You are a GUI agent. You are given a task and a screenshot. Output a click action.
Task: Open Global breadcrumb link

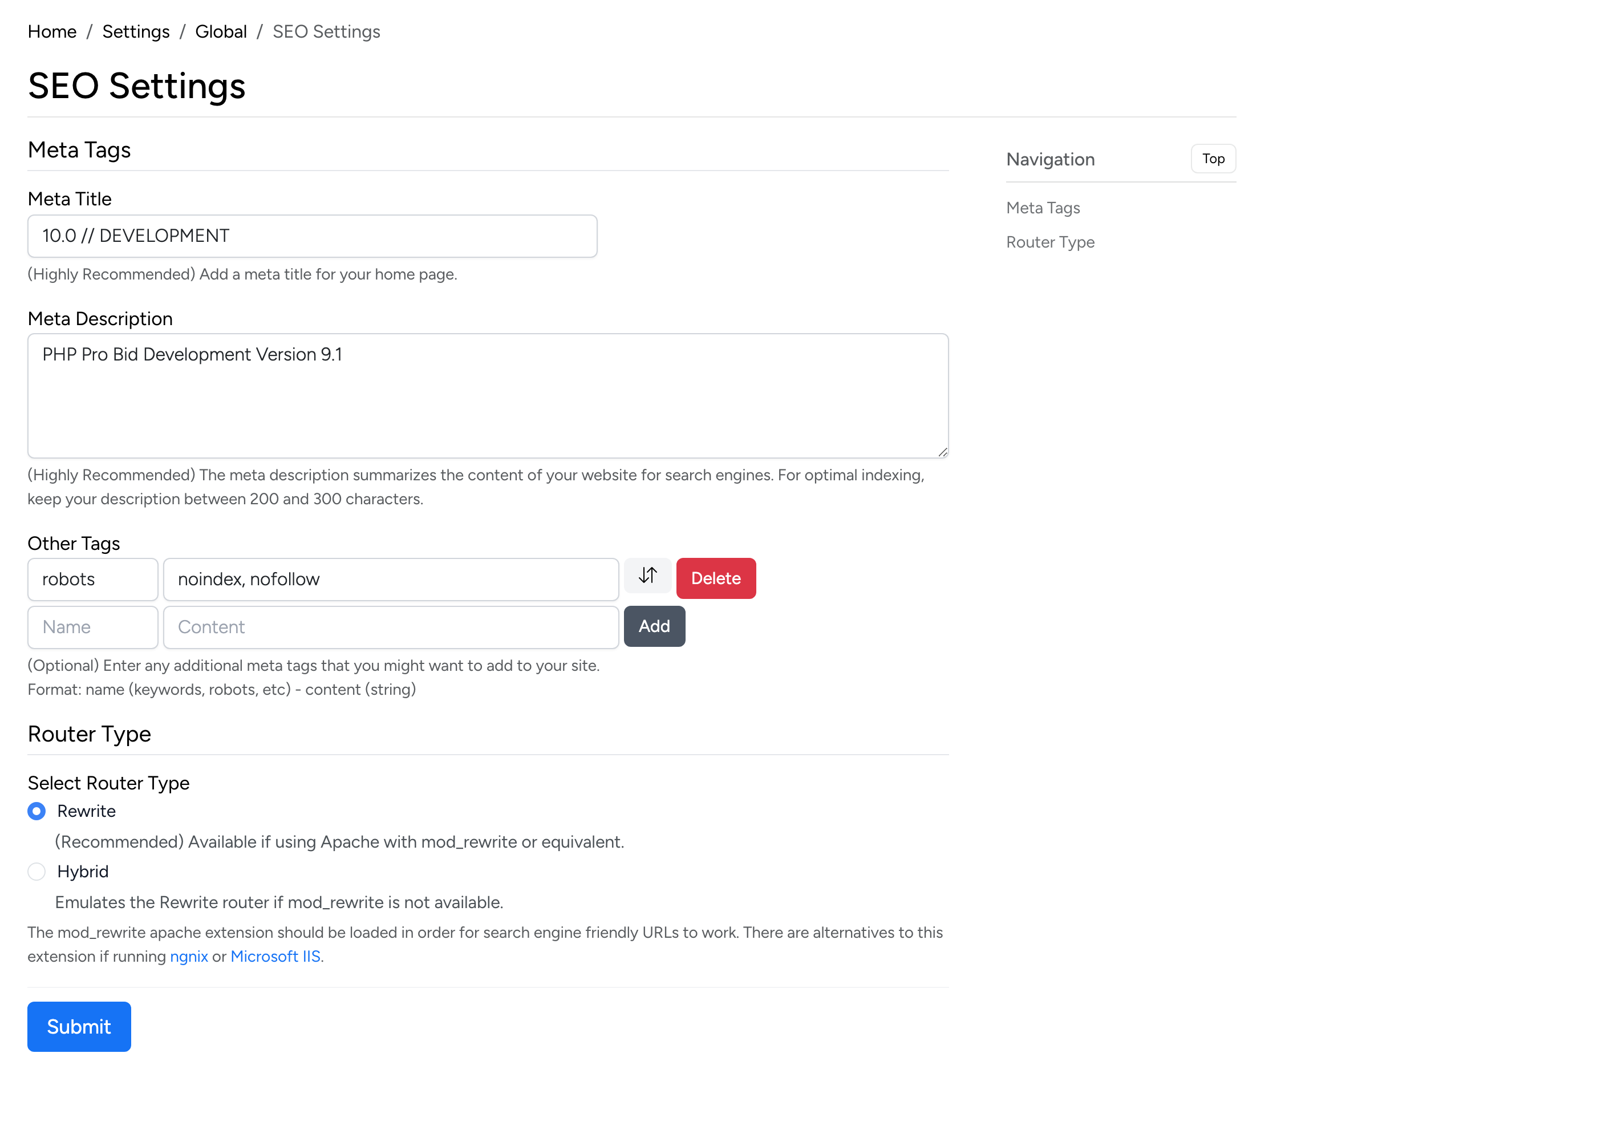(x=221, y=31)
